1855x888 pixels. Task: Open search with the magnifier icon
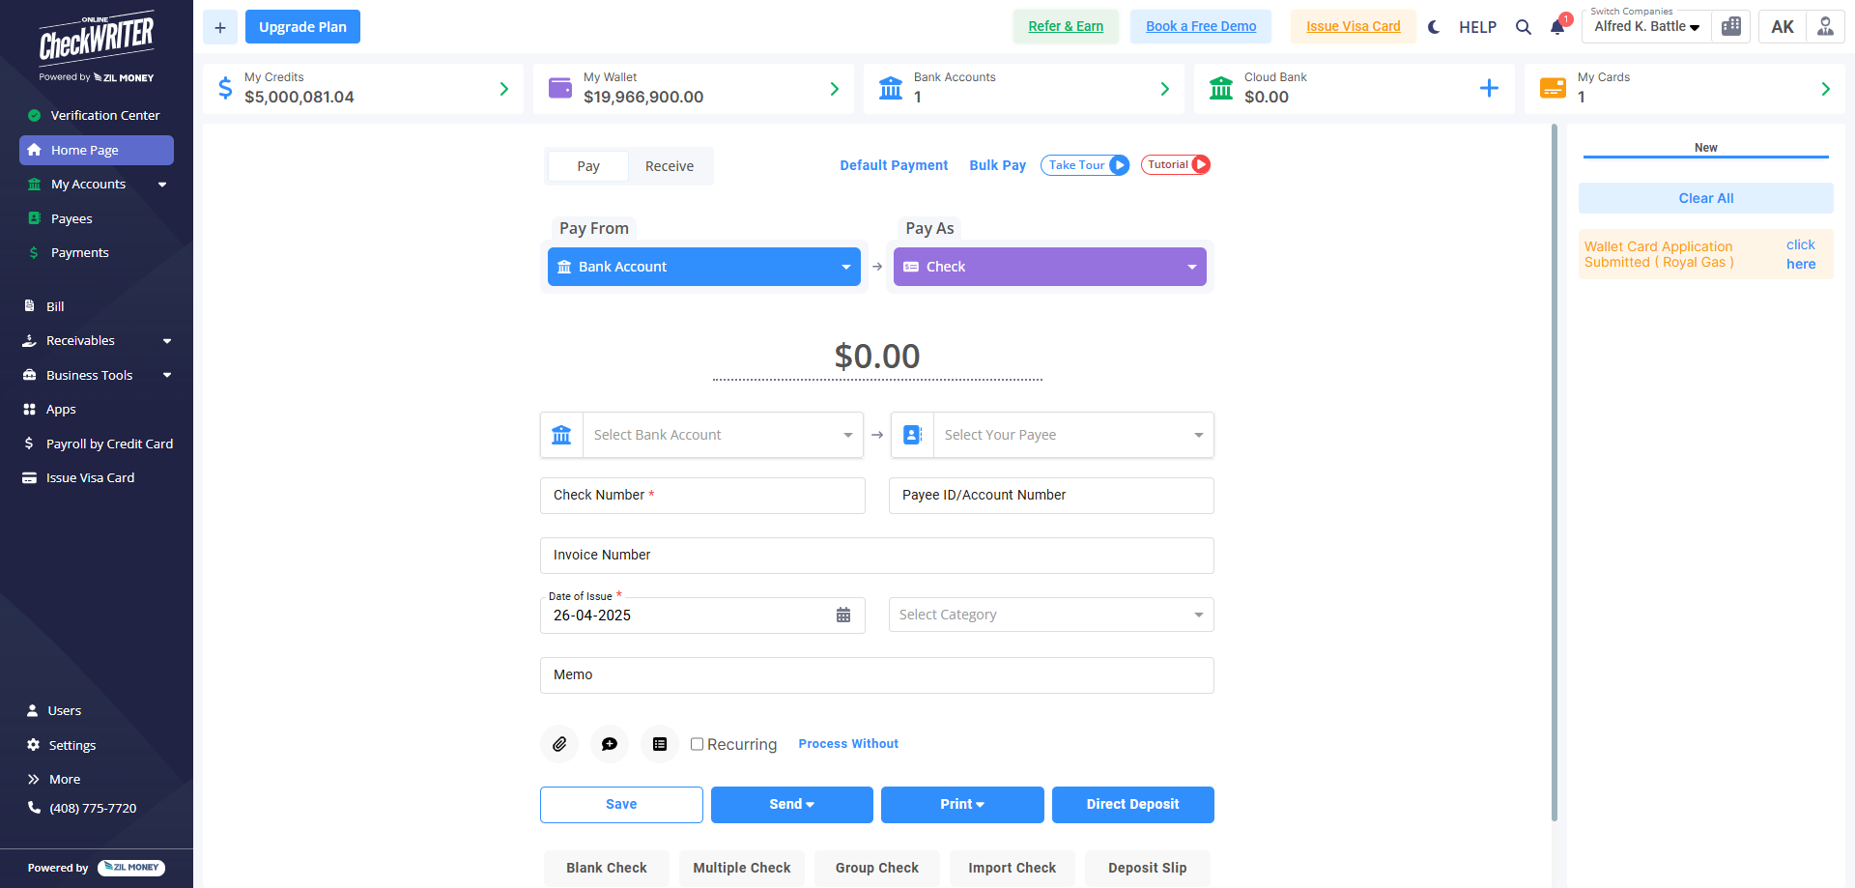tap(1524, 27)
